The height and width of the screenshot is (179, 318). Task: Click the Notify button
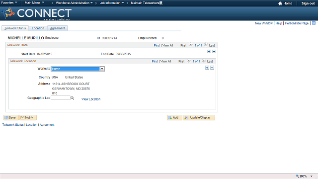coord(28,117)
